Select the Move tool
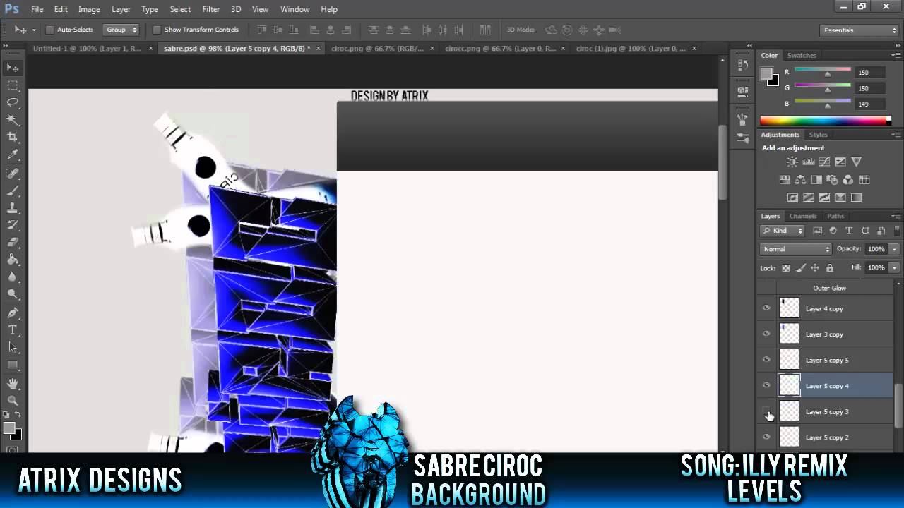Screen dimensions: 904x508 pos(13,68)
